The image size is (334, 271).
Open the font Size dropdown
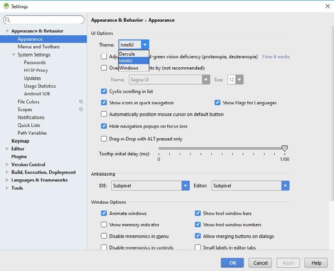click(x=239, y=79)
